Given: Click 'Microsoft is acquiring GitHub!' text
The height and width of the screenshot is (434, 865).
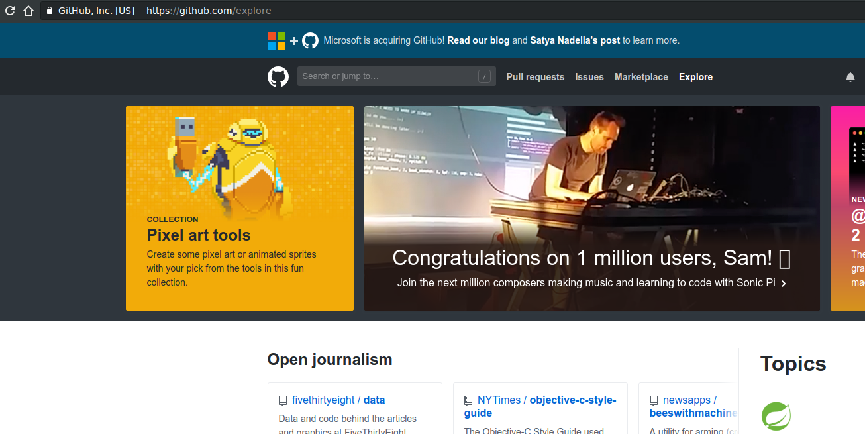Looking at the screenshot, I should click(x=384, y=40).
